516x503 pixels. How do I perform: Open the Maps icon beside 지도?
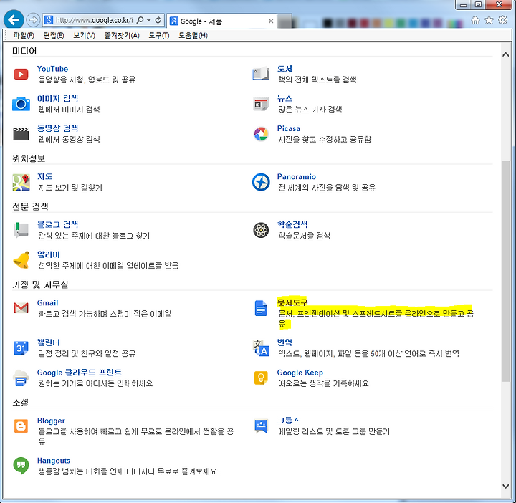point(21,182)
